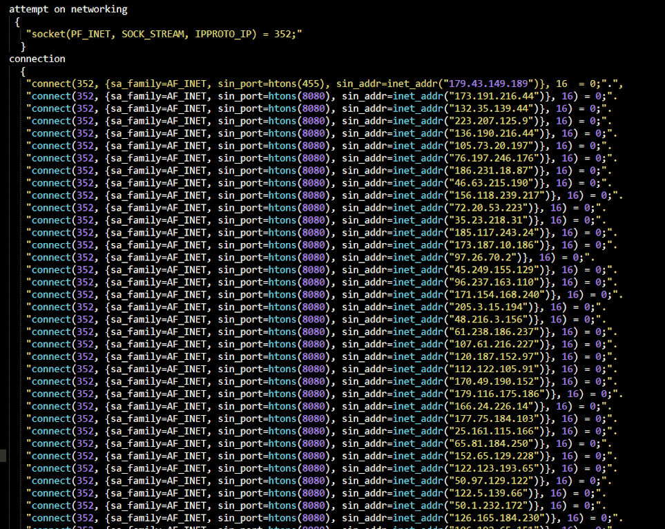Click the connect line with IP 46.63.215.190
Screen dimensions: 665x529
coord(319,183)
